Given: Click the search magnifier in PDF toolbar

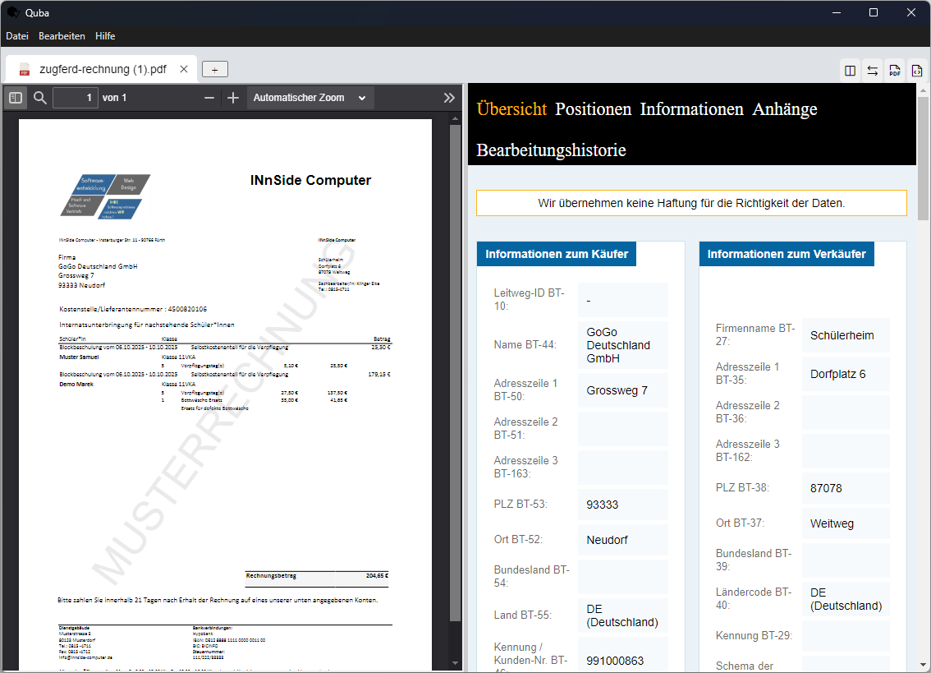Looking at the screenshot, I should click(39, 98).
